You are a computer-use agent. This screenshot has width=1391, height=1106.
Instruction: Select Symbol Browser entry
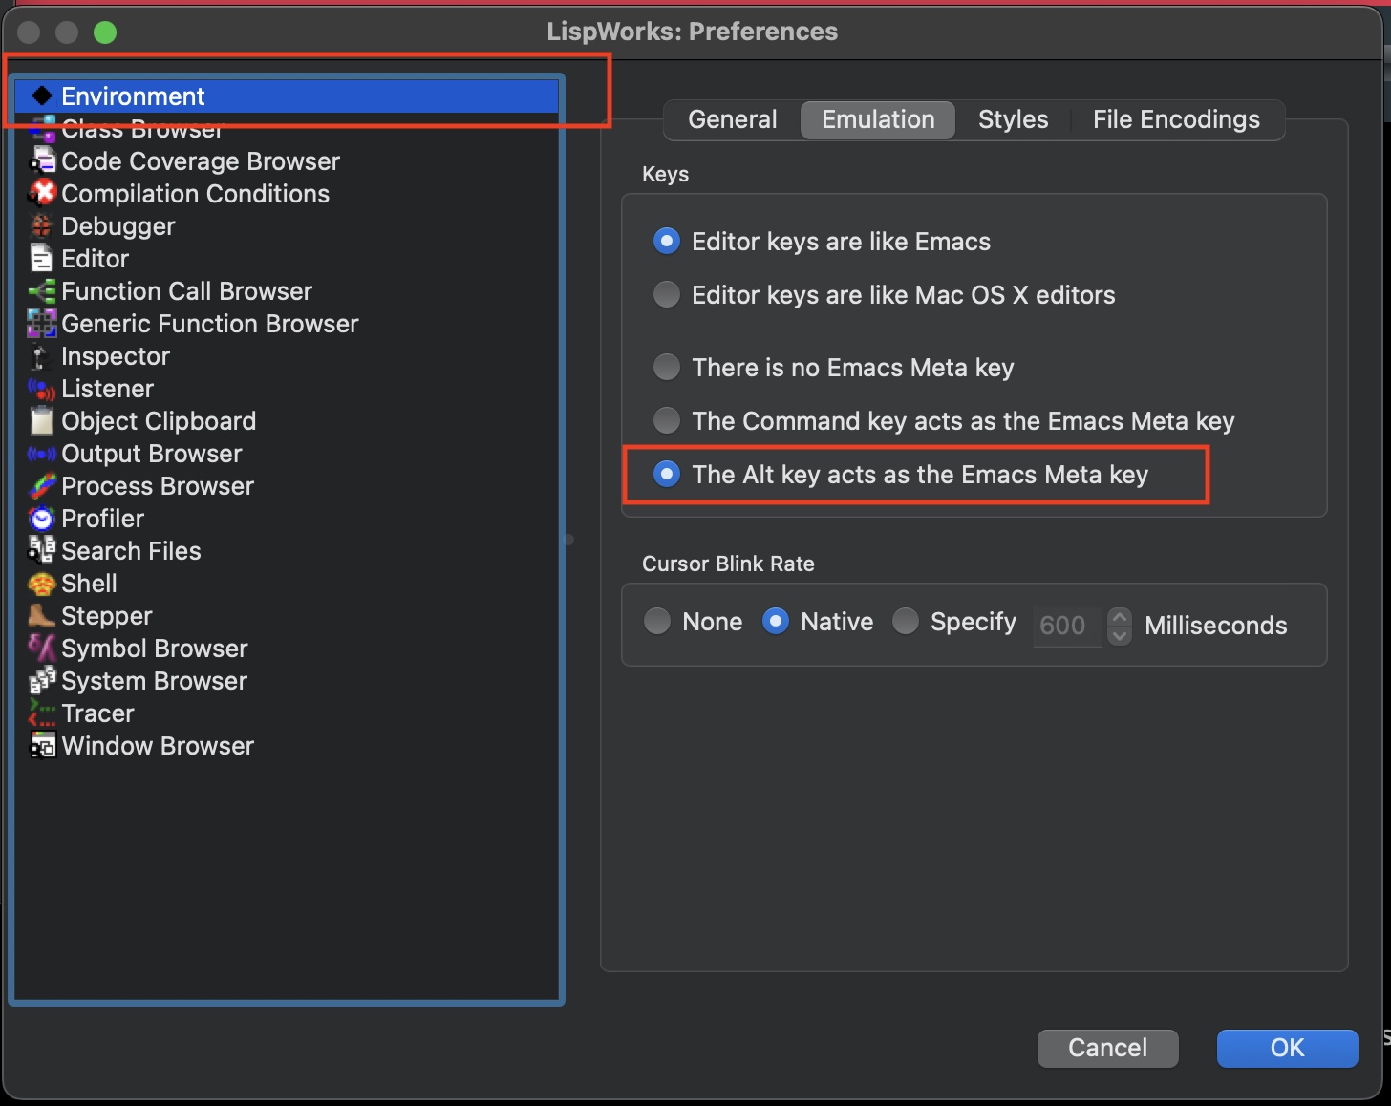click(x=287, y=648)
